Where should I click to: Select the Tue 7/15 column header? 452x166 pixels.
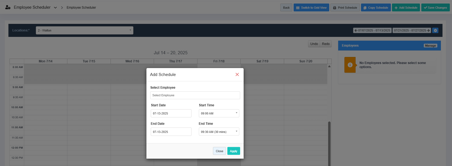[x=89, y=61]
